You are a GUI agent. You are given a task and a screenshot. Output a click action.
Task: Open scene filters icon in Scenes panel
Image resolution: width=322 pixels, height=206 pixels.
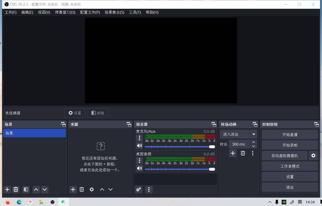point(26,189)
